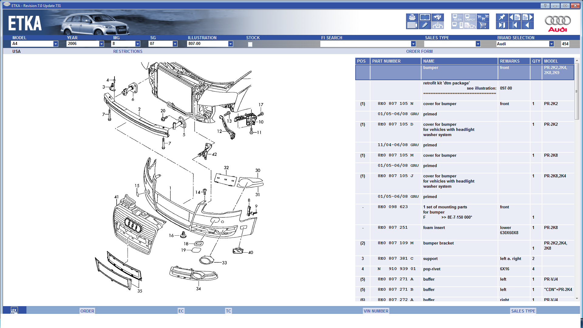
Task: Open the RESTRICTIONS tab
Action: pos(128,51)
